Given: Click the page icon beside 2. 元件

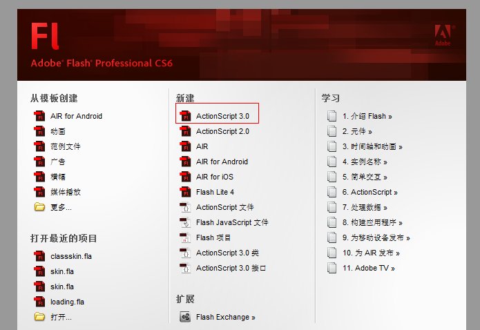Looking at the screenshot, I should [332, 131].
